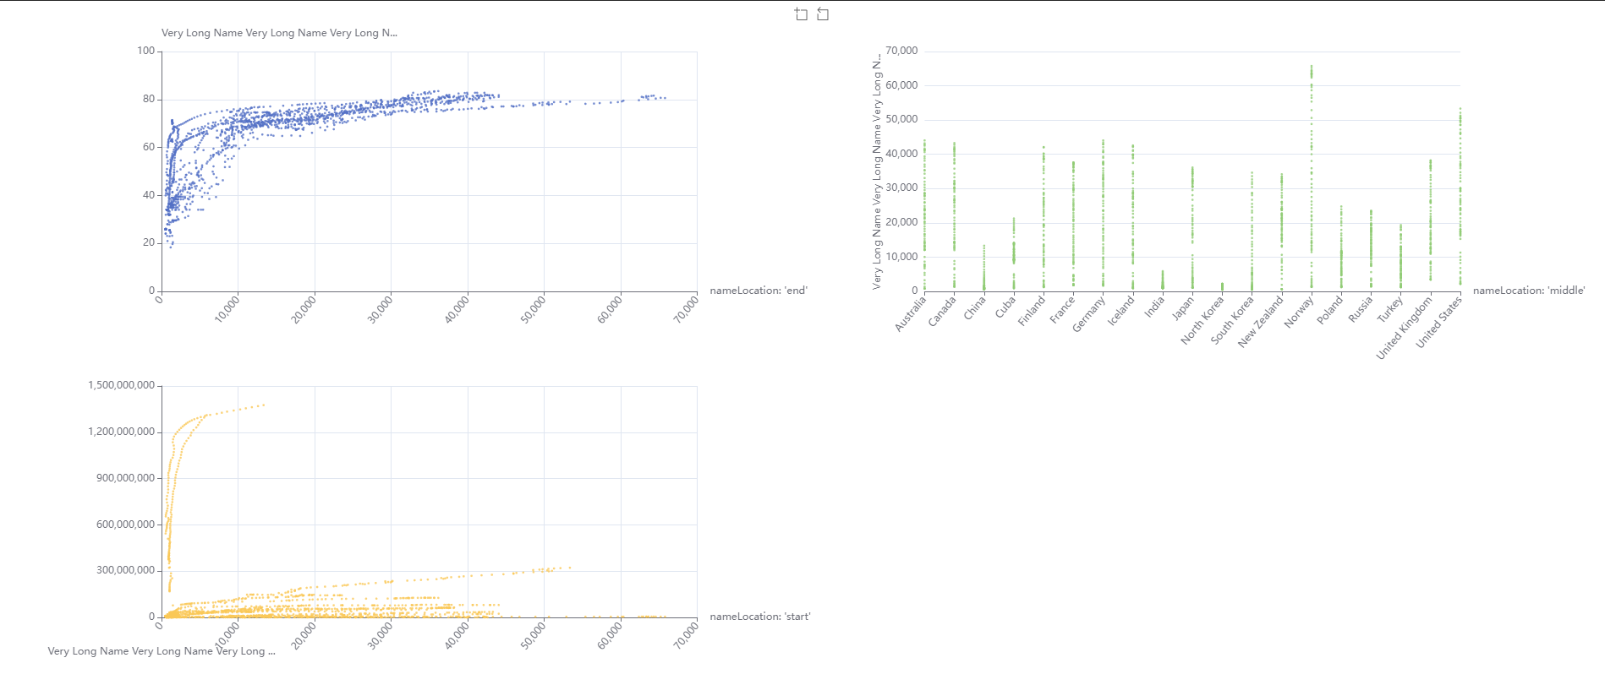
Task: Click the 70,000 label on green chart y-axis
Action: [x=901, y=52]
